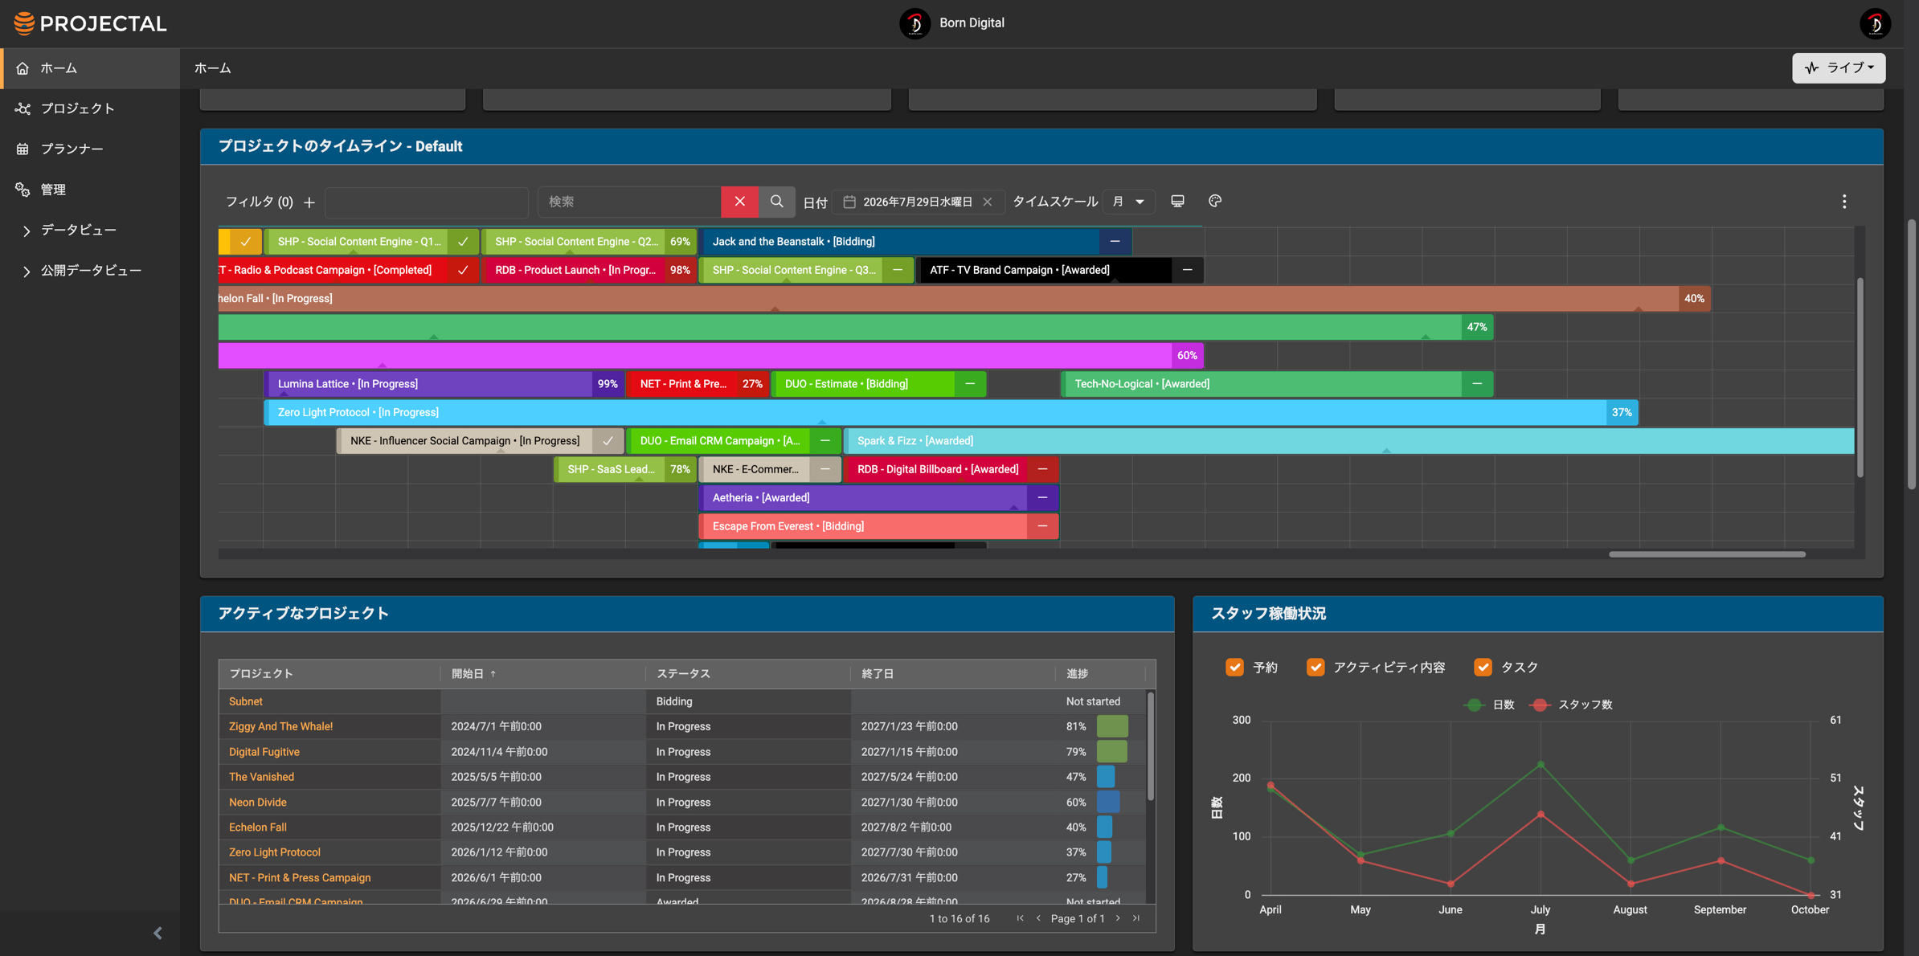Image resolution: width=1919 pixels, height=956 pixels.
Task: Toggle the アクティビティ内容 checkbox
Action: (x=1315, y=667)
